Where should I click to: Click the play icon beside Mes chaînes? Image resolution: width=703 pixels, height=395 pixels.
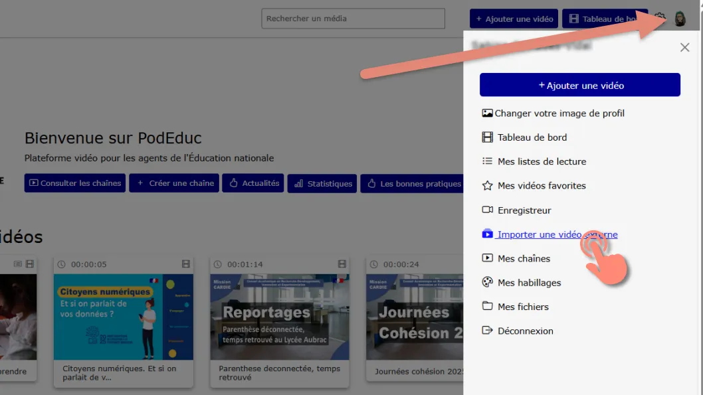point(487,258)
